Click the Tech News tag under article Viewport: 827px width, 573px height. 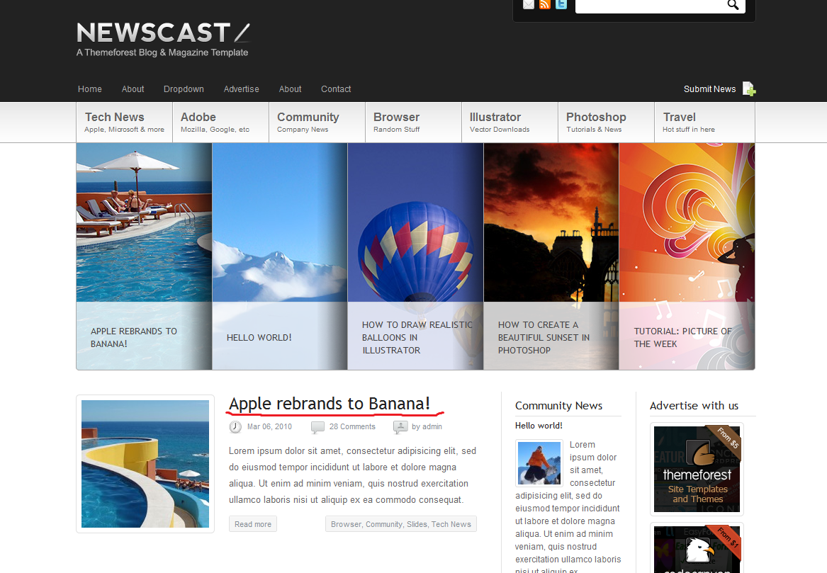pyautogui.click(x=451, y=525)
